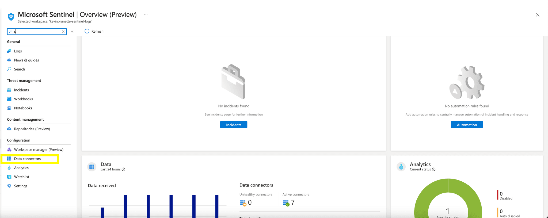
Task: Collapse the sidebar navigation menu
Action: tap(72, 32)
